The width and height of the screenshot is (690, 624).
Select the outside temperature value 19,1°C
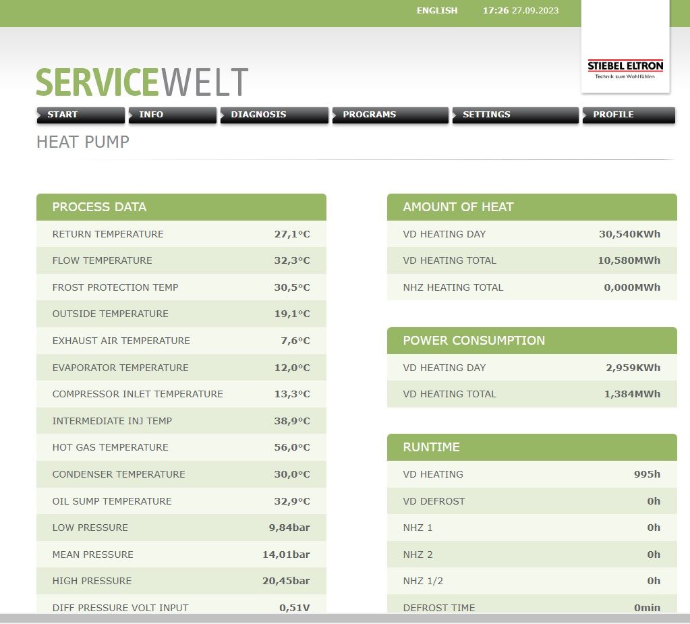[x=292, y=314]
